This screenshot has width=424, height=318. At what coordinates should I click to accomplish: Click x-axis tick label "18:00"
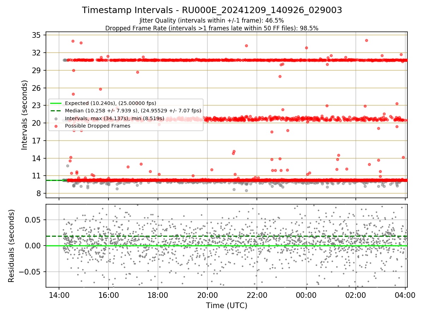click(x=158, y=295)
